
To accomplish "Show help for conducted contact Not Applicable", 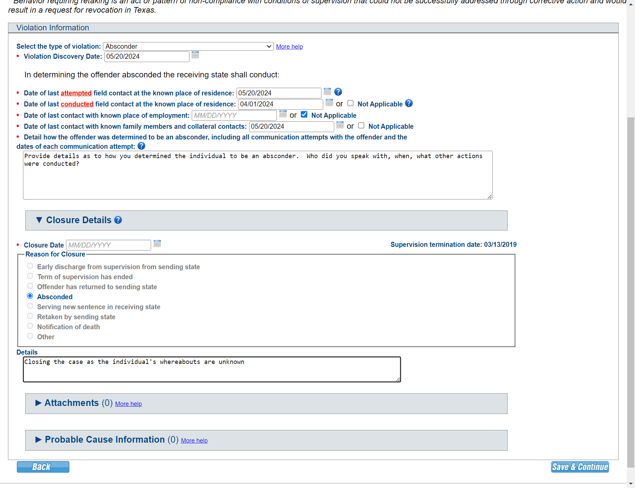I will point(409,103).
